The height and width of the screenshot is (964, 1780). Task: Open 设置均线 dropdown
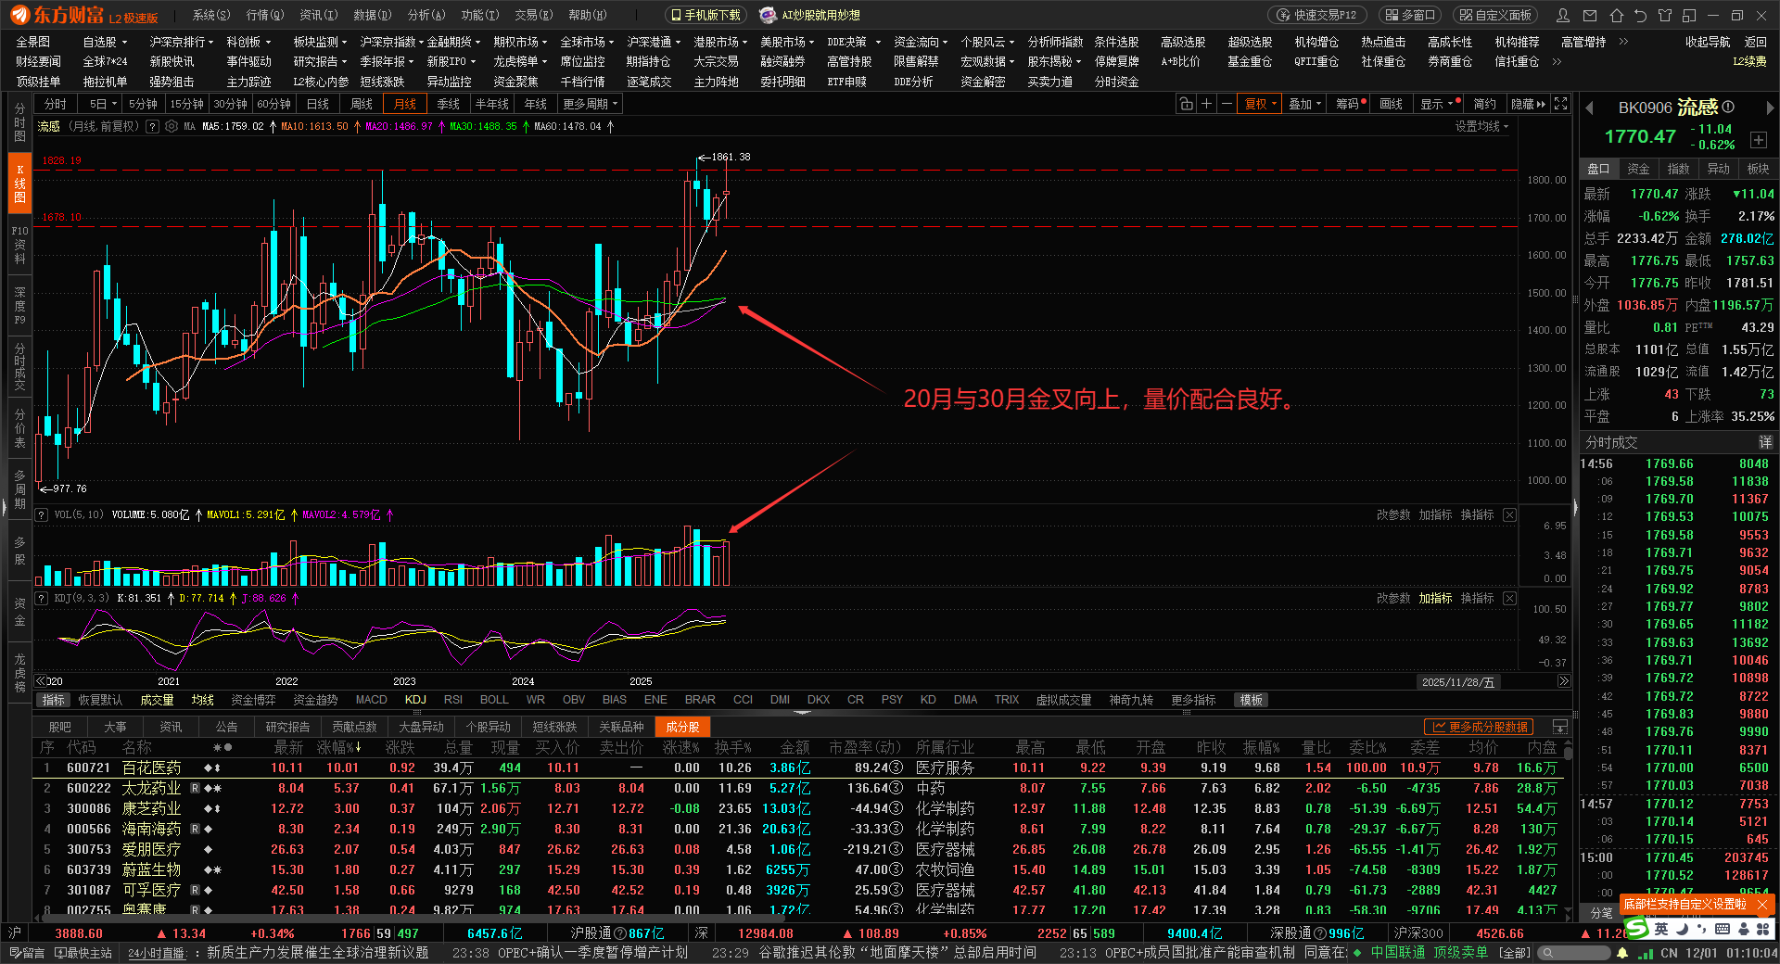1481,127
